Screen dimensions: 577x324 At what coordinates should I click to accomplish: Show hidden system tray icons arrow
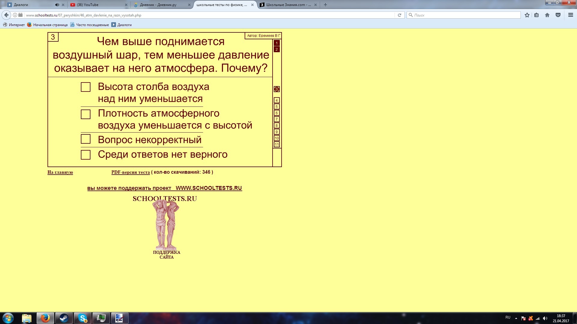point(516,318)
